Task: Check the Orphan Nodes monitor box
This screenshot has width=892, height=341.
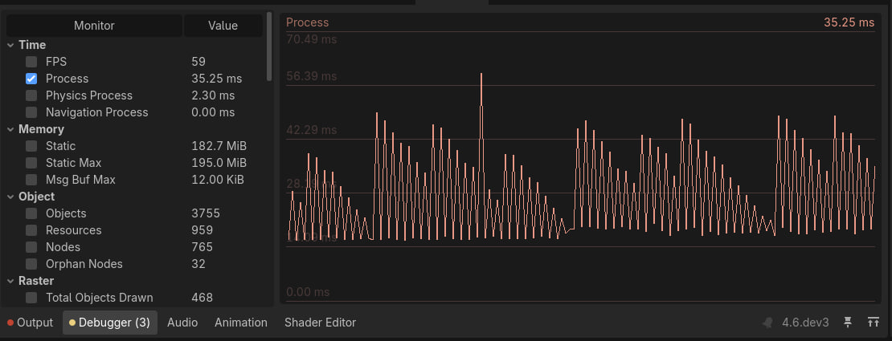Action: pyautogui.click(x=31, y=264)
